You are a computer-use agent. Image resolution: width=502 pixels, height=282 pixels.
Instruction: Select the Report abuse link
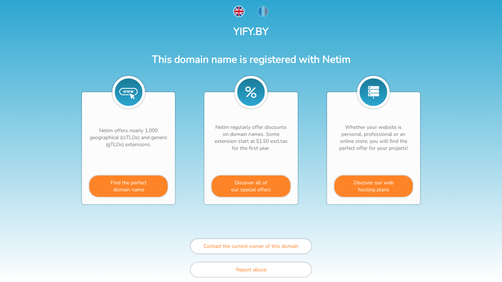tap(251, 270)
